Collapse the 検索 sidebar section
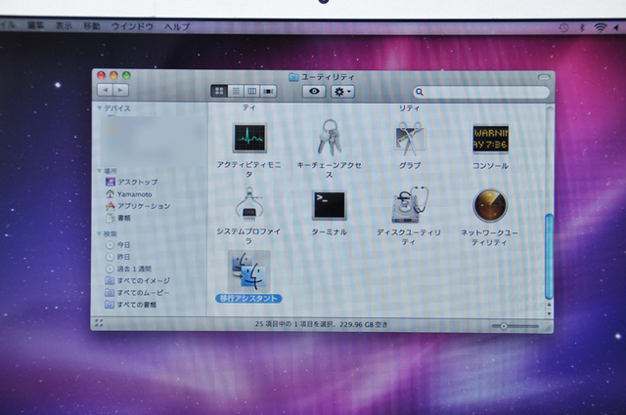This screenshot has width=626, height=415. [99, 234]
